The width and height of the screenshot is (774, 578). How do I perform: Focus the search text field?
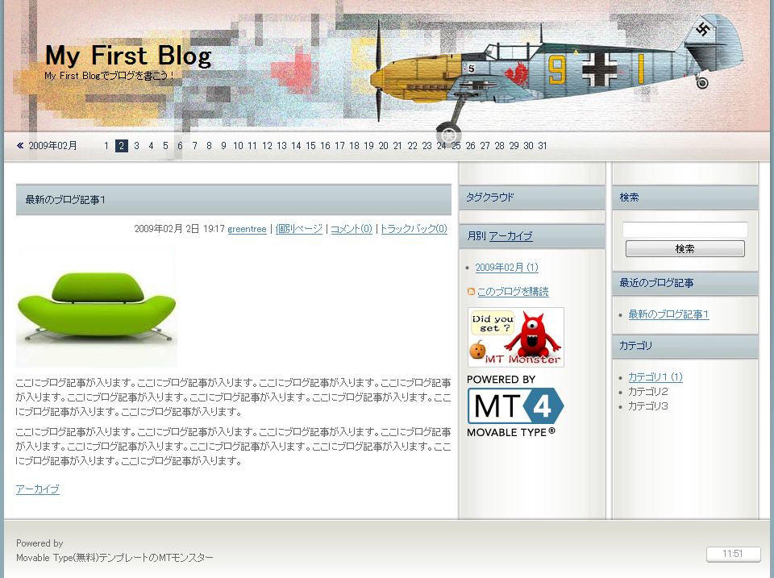(x=685, y=230)
